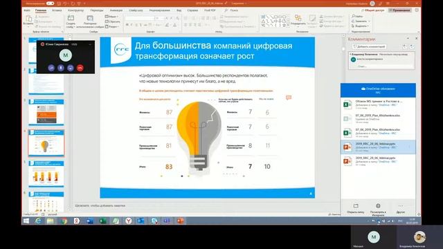Screen dimensions: 443x249
Task: Open 07_06_2019_Plan xlsx entry with green icon
Action: point(378,133)
